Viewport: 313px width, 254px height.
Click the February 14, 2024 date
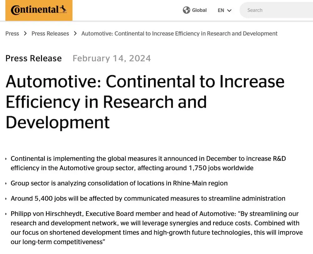(x=112, y=58)
